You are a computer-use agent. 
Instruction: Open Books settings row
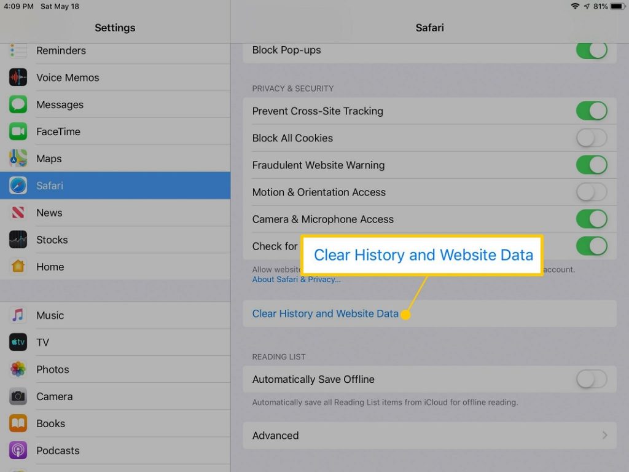tap(50, 423)
